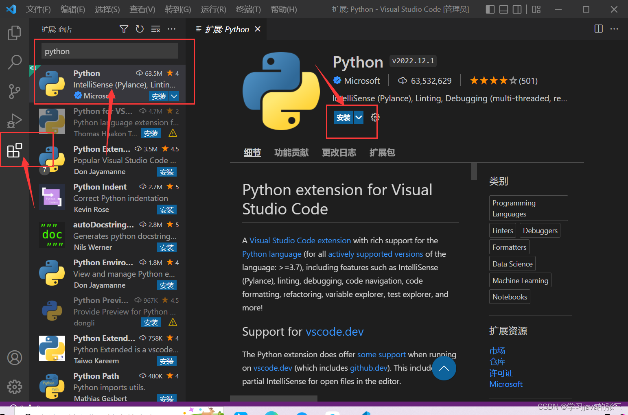The image size is (628, 415).
Task: Split the editor to the right
Action: pos(598,29)
